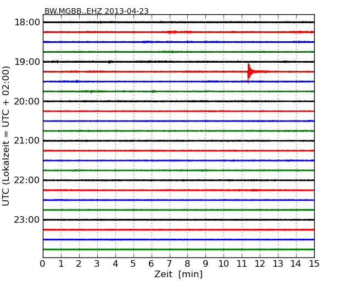Pick the x-axis tick label 12
This screenshot has height=286, width=357.
[x=260, y=264]
